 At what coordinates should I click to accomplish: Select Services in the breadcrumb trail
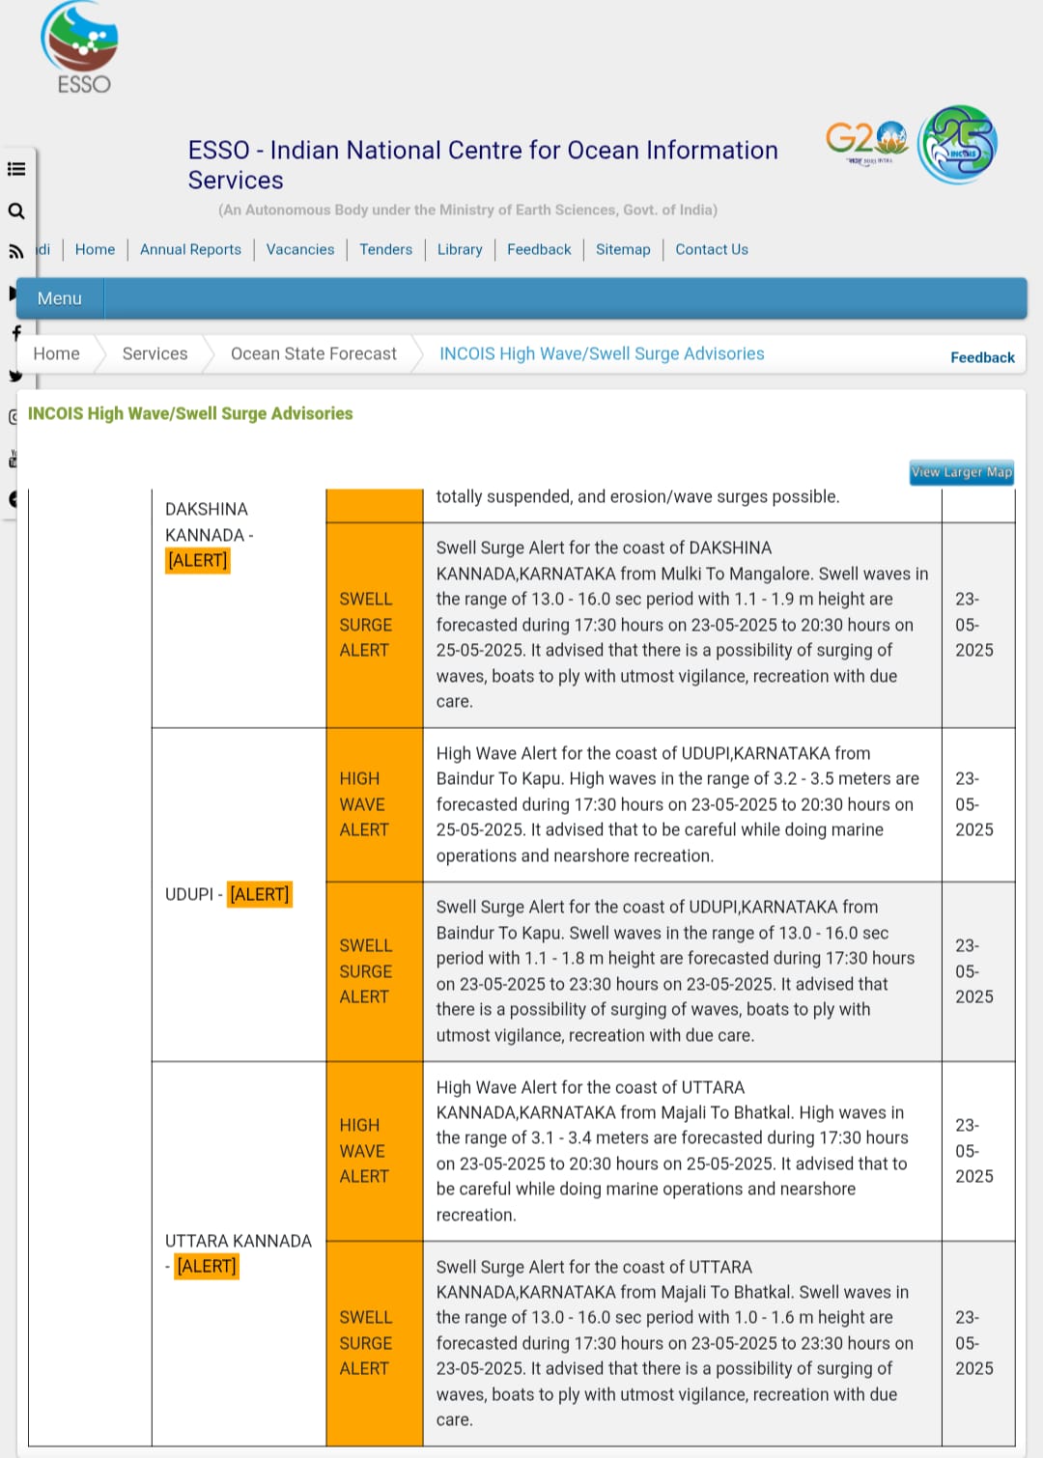[x=155, y=353]
